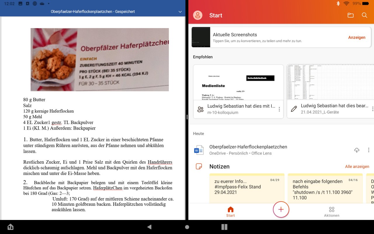The width and height of the screenshot is (374, 234).
Task: Click the bottom-left home accessibility icon
Action: tap(11, 227)
